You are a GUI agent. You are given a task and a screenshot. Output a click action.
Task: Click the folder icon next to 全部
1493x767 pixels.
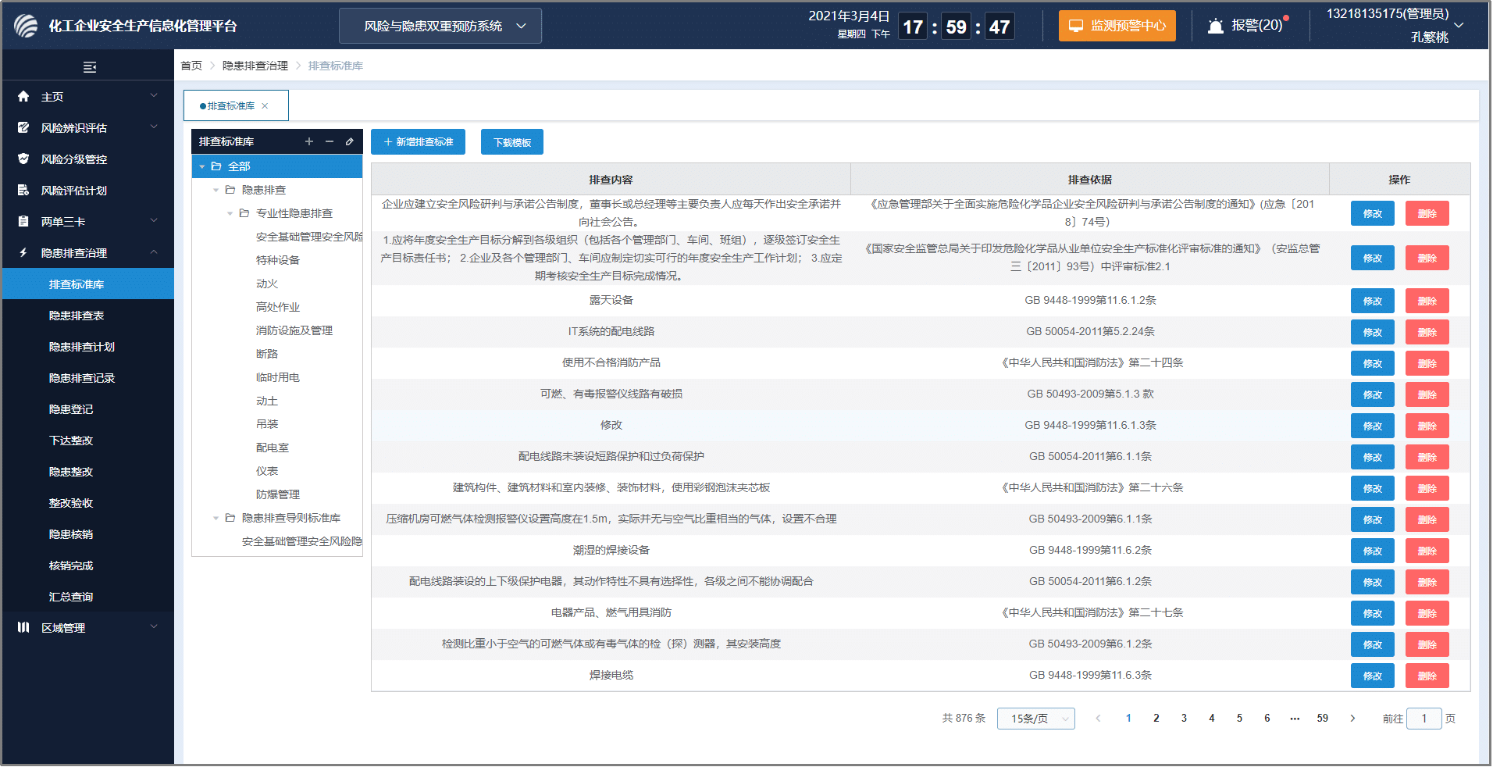pos(216,166)
